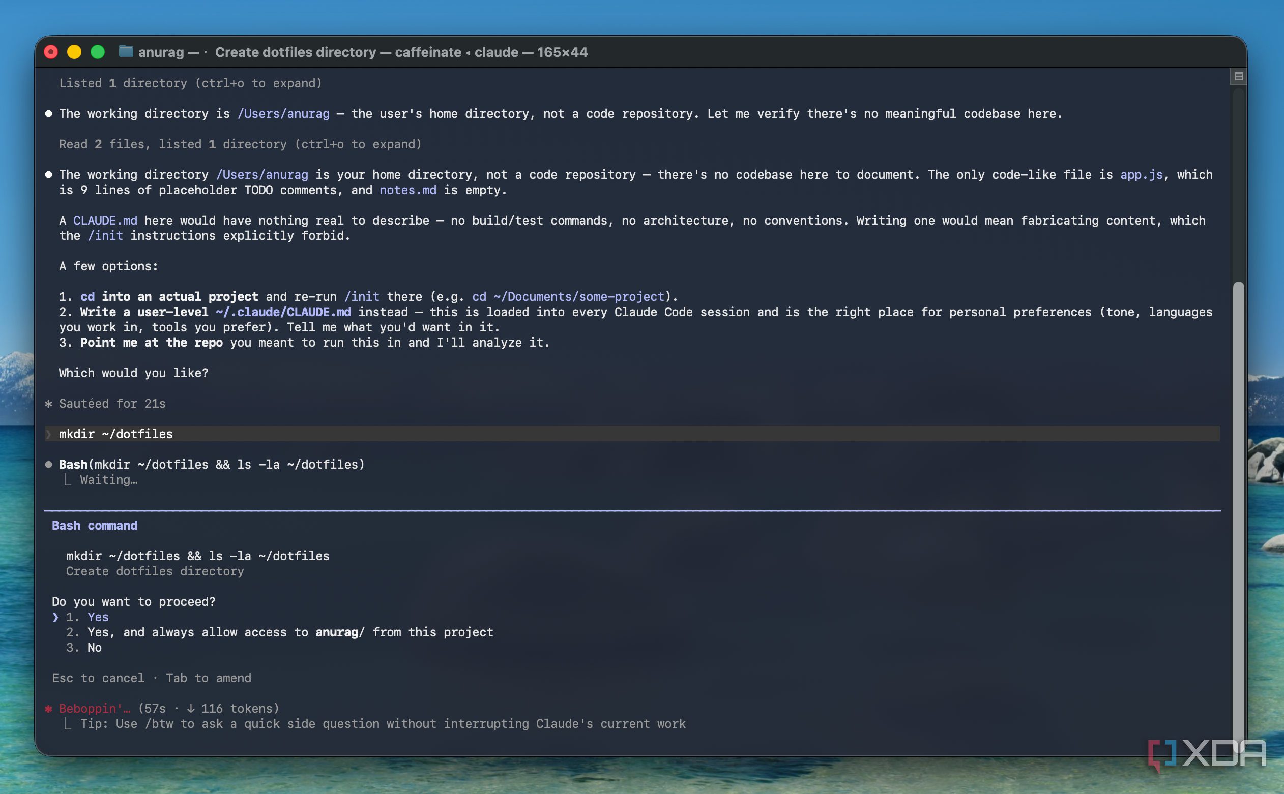
Task: Click "Point me at the repo" option text
Action: pyautogui.click(x=151, y=343)
